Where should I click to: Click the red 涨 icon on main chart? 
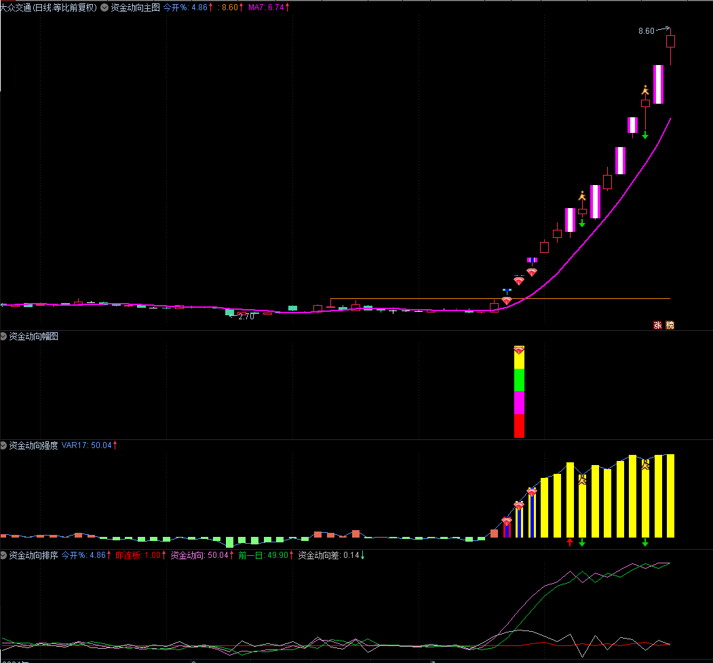pos(657,325)
